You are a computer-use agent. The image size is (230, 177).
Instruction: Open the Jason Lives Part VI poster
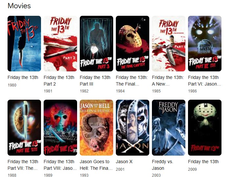pyautogui.click(x=205, y=43)
